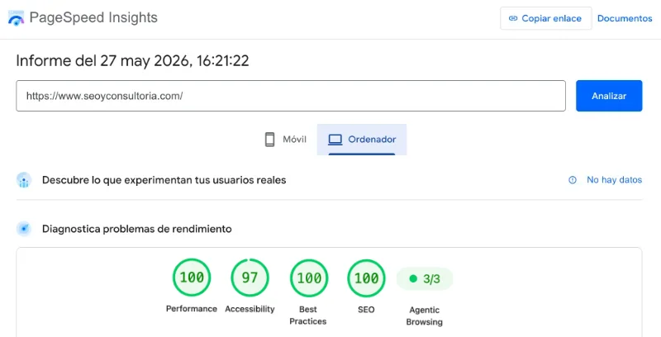Screen dimensions: 661x337
Task: Click the URL input field
Action: click(291, 96)
